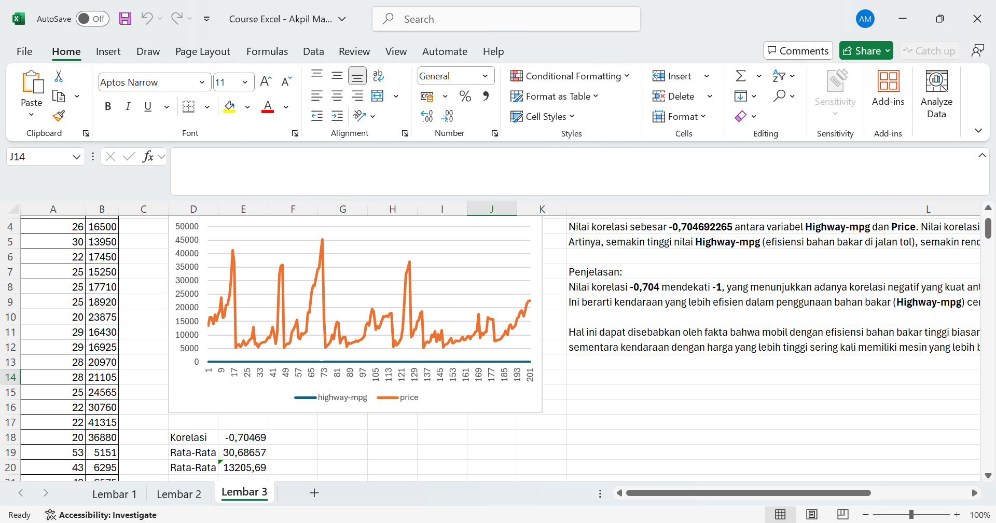
Task: Open the General number format dropdown
Action: (485, 76)
